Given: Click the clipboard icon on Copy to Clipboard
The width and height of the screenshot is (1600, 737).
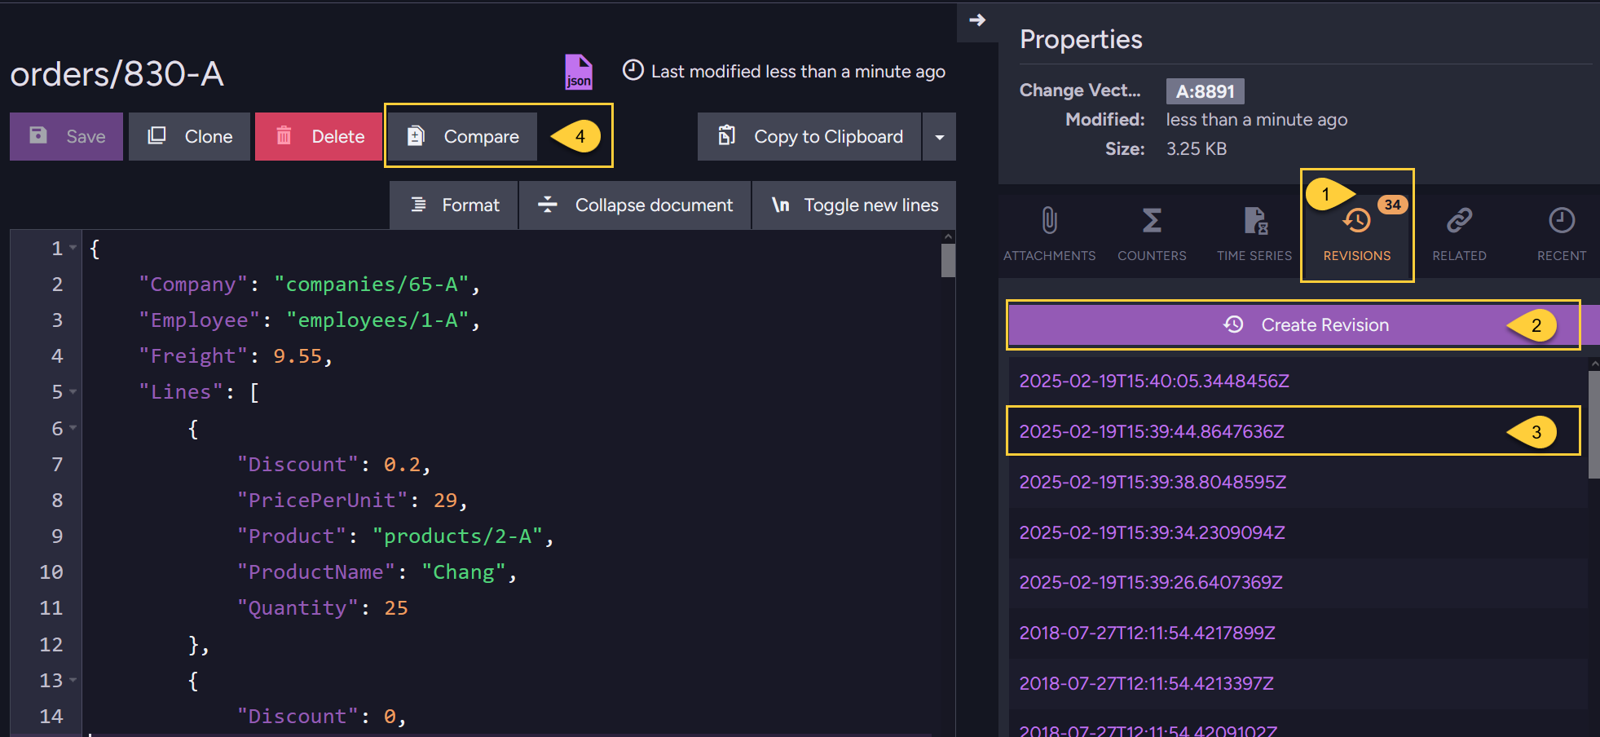Looking at the screenshot, I should pyautogui.click(x=726, y=135).
